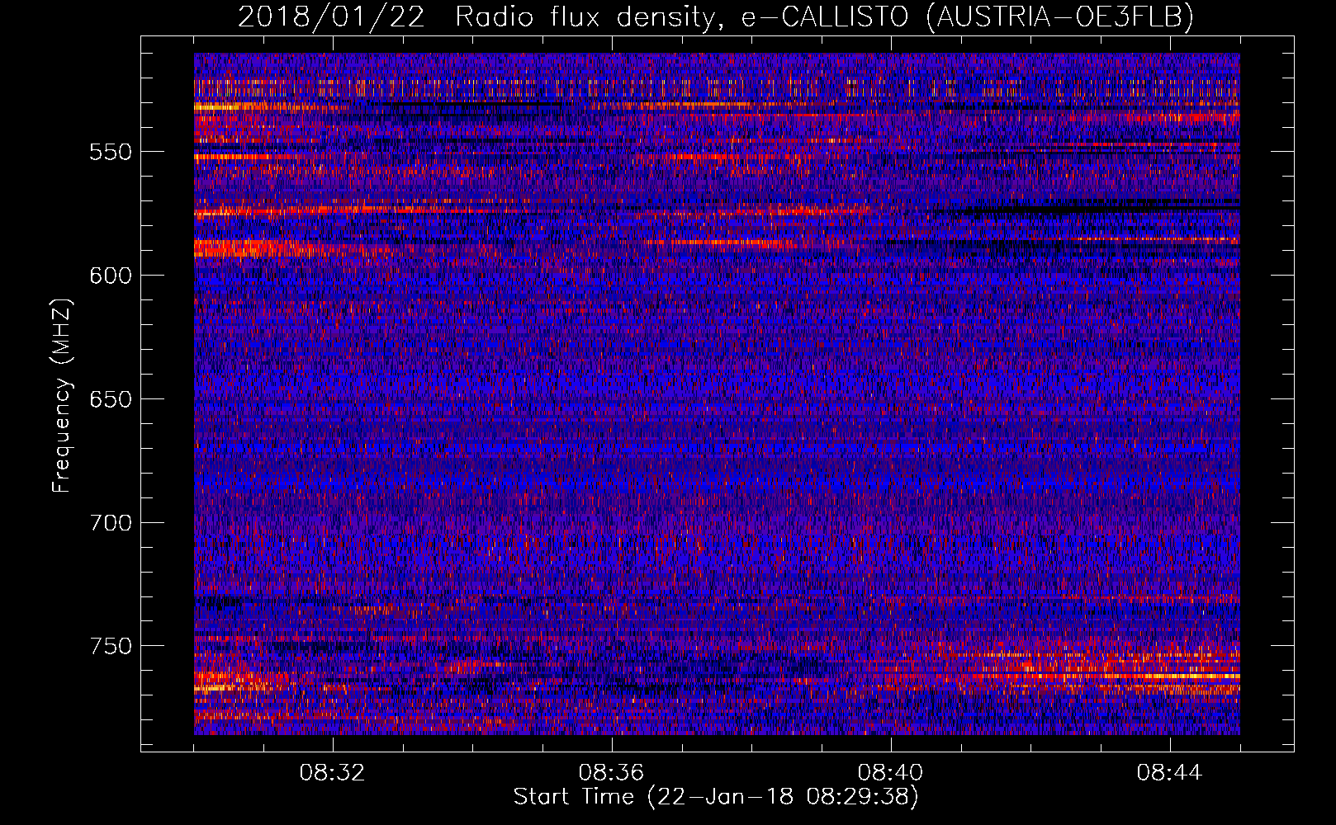Image resolution: width=1336 pixels, height=825 pixels.
Task: Click the plot title "Radio flux density, e-CALLISTO (AUSTRIA-OE3FLB)"
Action: pyautogui.click(x=824, y=16)
